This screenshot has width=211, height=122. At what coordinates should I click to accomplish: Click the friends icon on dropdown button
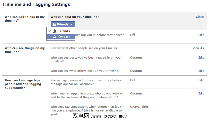point(54,24)
